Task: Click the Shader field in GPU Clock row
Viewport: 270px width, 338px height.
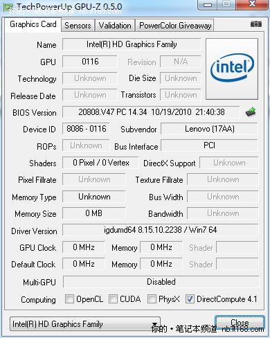Action: [x=237, y=247]
